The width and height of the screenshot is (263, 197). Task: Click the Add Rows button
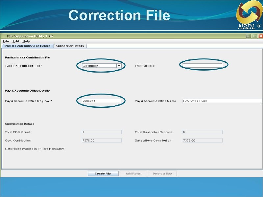pyautogui.click(x=133, y=174)
